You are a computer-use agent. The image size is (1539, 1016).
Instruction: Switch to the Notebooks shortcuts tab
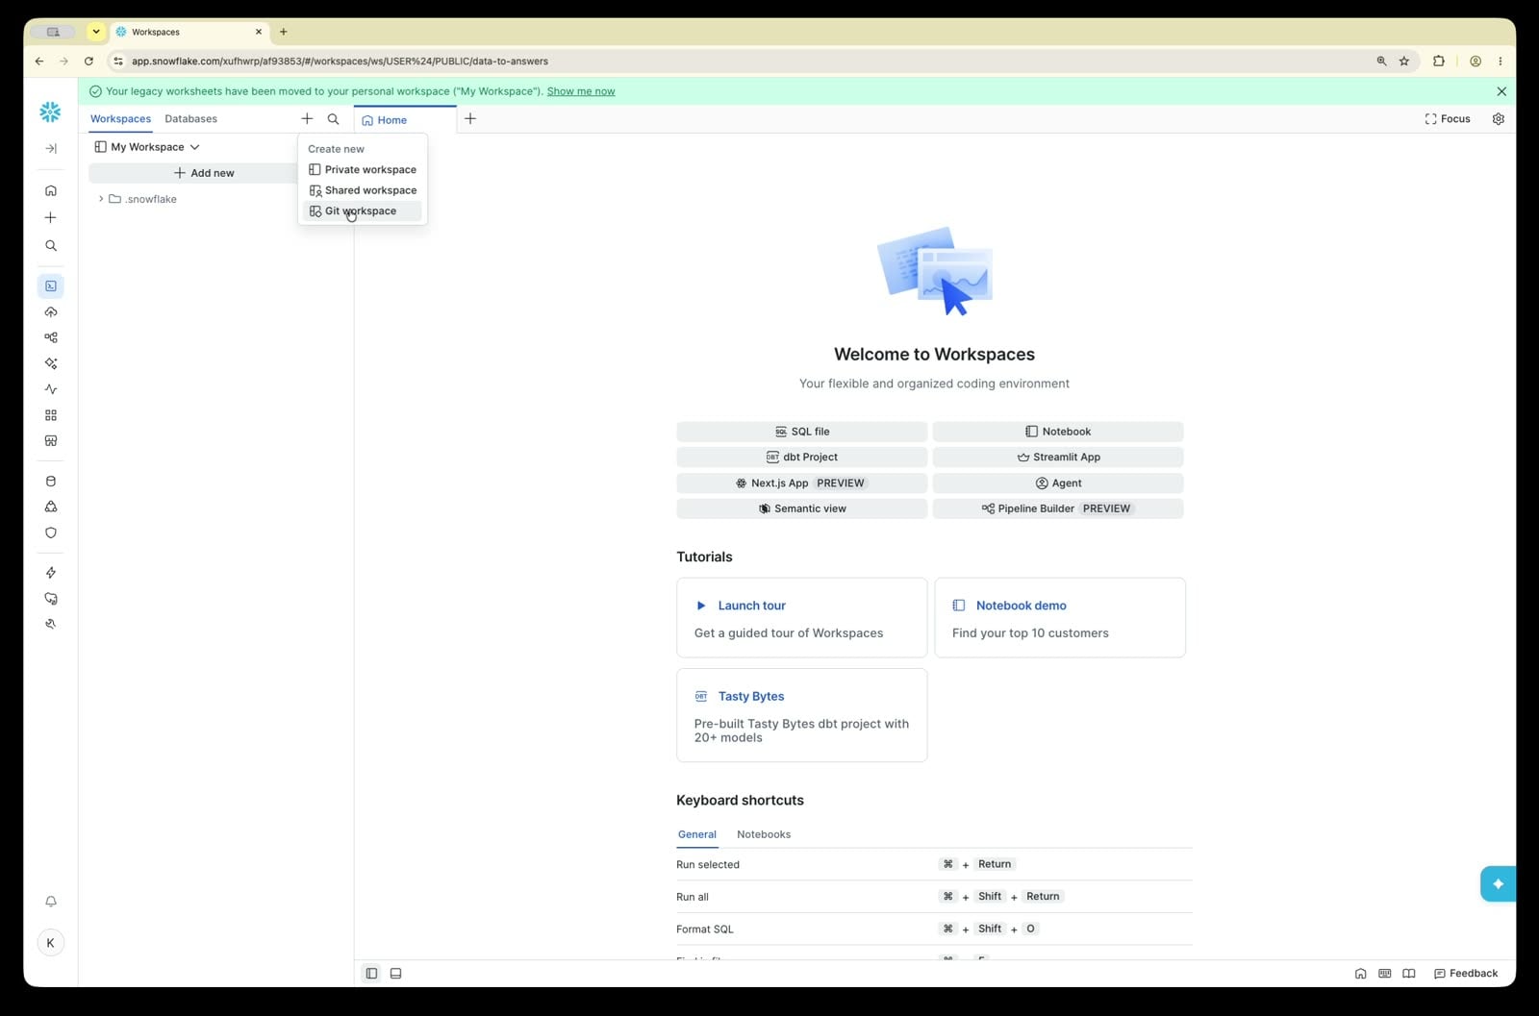pos(764,834)
